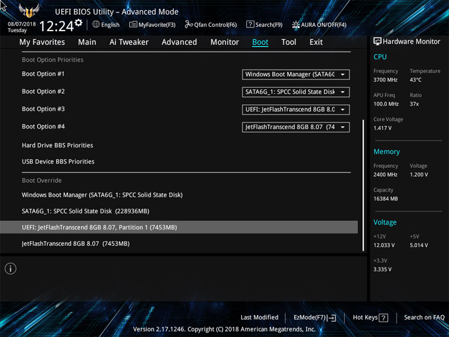The height and width of the screenshot is (337, 449).
Task: Select SATA6G_1: SPCC Solid State Disk override
Action: coord(85,211)
